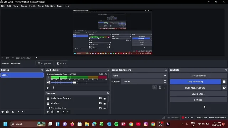
Task: Open source Filters button
Action: point(61,63)
